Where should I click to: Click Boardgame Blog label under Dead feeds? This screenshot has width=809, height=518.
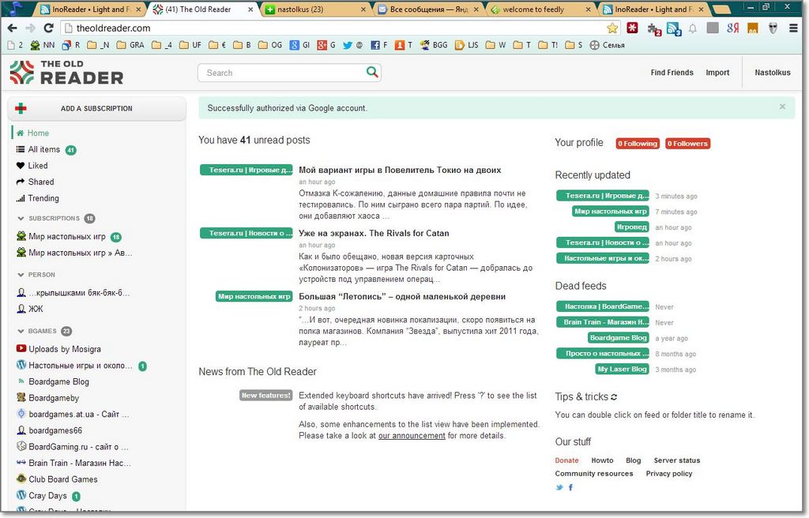(x=618, y=338)
